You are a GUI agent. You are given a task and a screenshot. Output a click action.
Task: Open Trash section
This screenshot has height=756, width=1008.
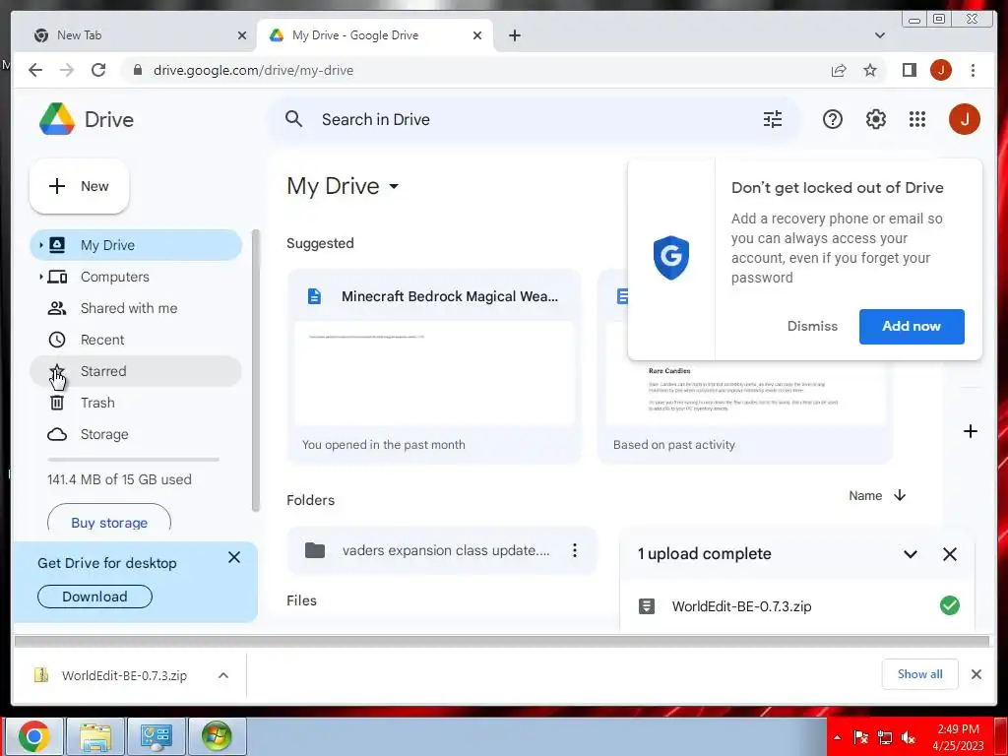pos(136,403)
